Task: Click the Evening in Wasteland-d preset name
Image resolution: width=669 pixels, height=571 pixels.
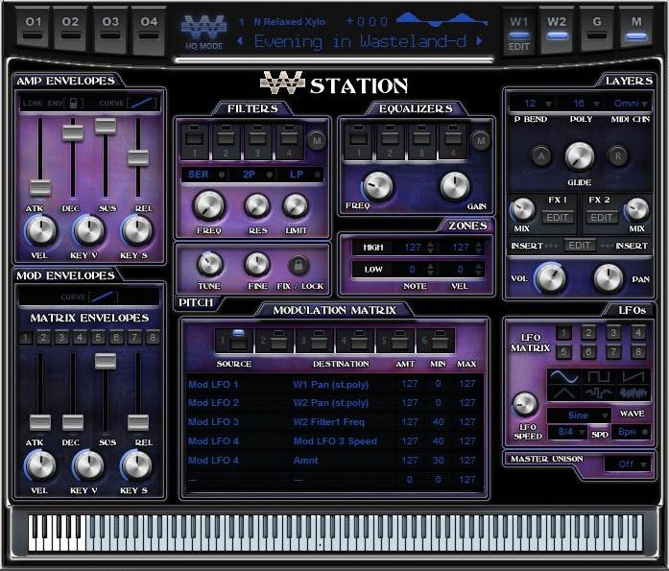Action: pyautogui.click(x=360, y=41)
